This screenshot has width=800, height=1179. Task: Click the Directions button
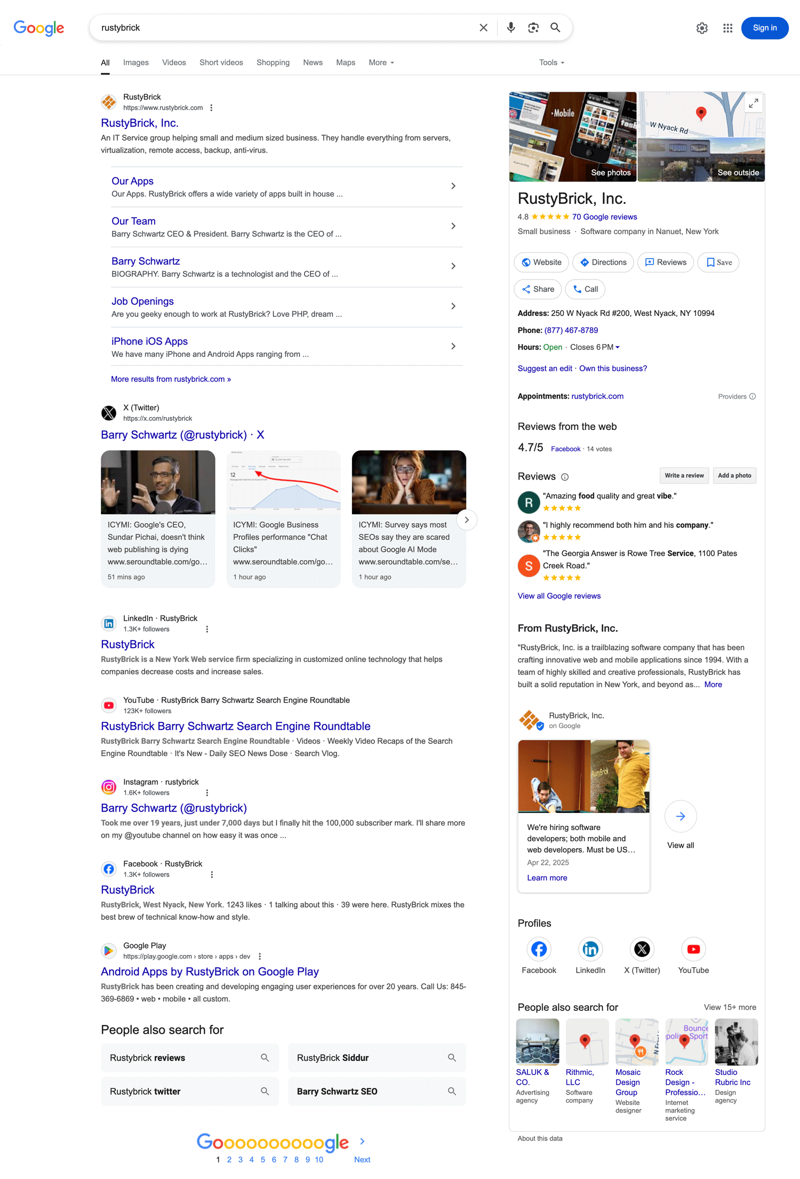[603, 262]
